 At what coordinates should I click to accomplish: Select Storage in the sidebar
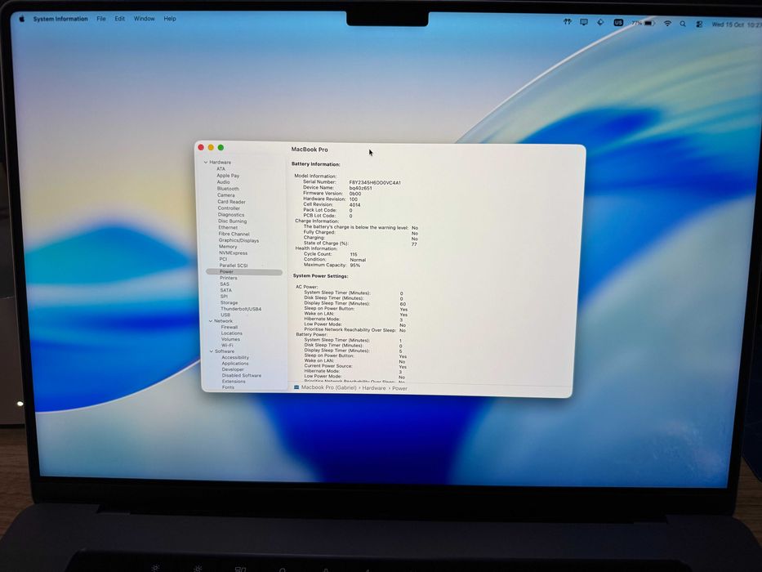click(229, 302)
